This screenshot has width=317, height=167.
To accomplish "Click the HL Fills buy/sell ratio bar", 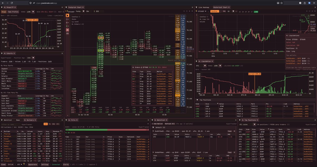I will [107, 130].
